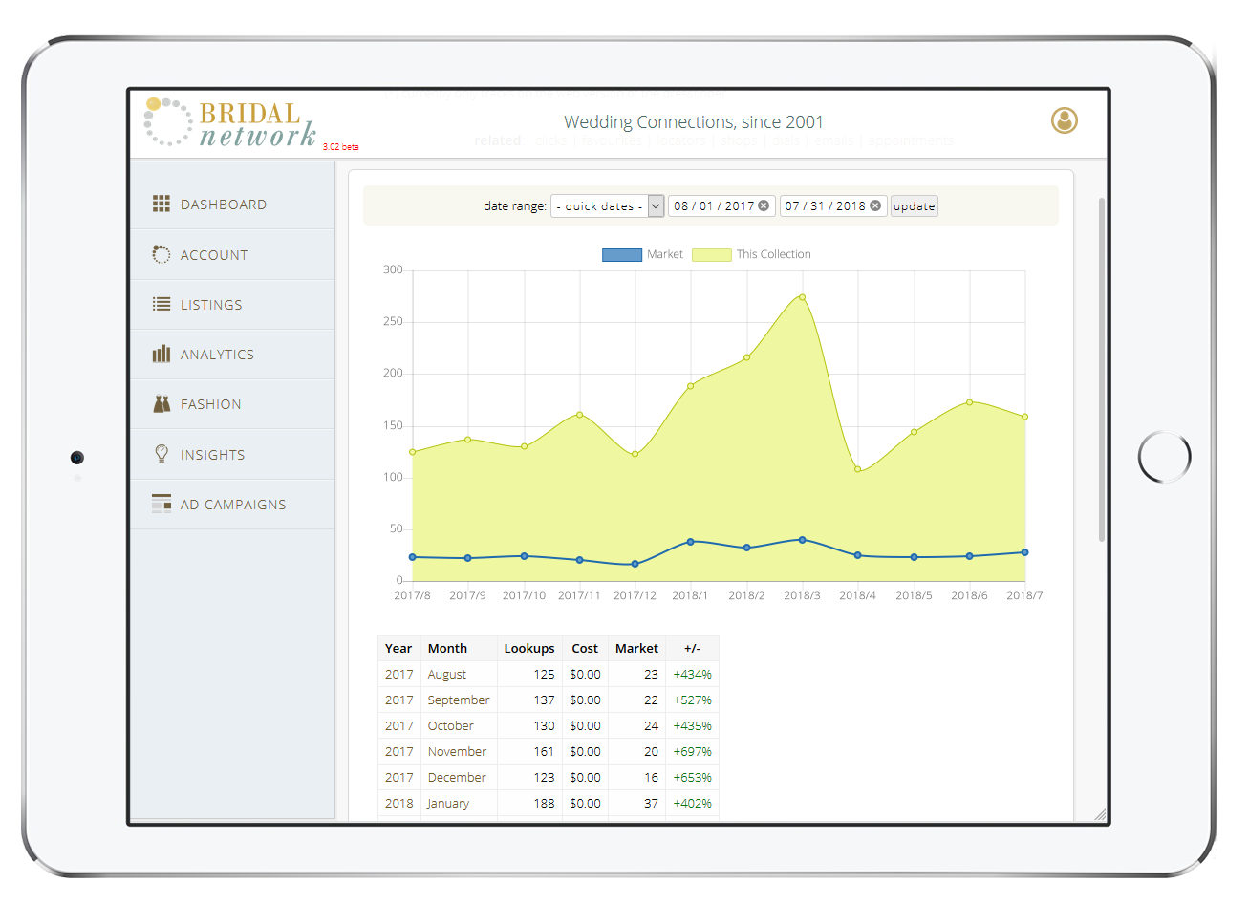Open the user profile avatar icon
The width and height of the screenshot is (1249, 905).
[1064, 120]
